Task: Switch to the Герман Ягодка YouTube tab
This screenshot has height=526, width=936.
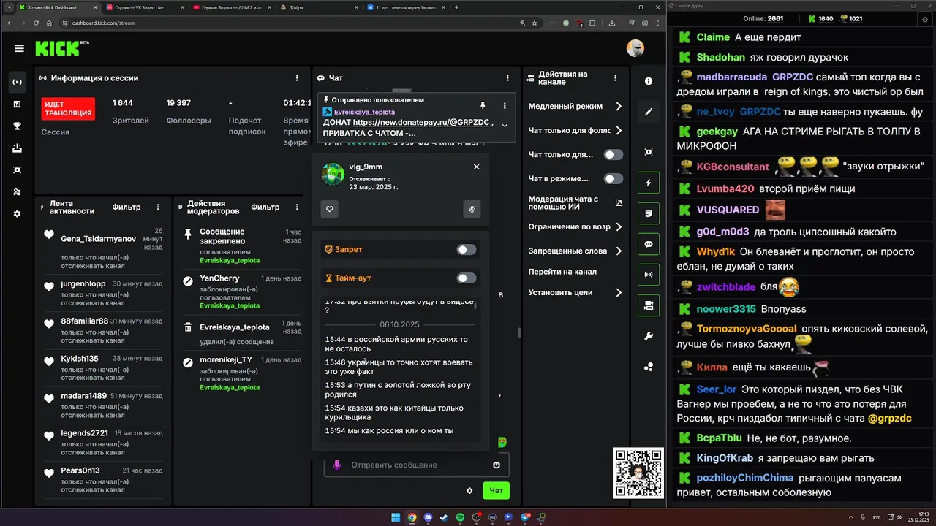Action: click(232, 7)
